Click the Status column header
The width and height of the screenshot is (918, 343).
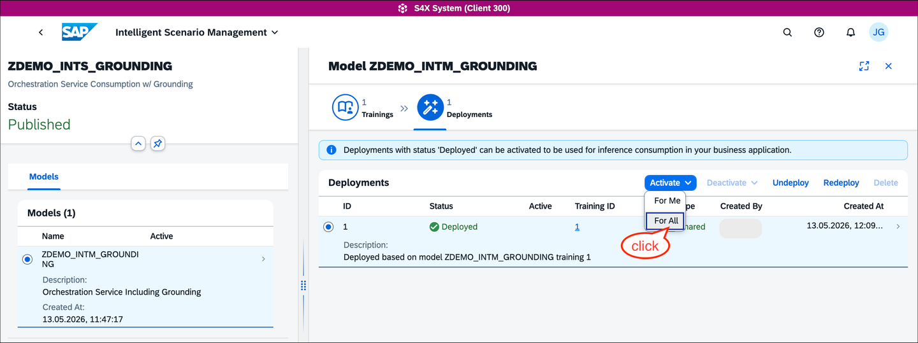441,206
